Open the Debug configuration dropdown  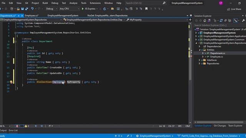tap(52, 9)
